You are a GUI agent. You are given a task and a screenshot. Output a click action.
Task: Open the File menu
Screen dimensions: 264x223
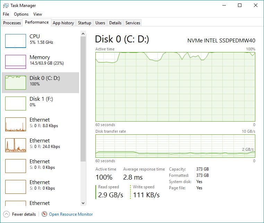(6, 14)
